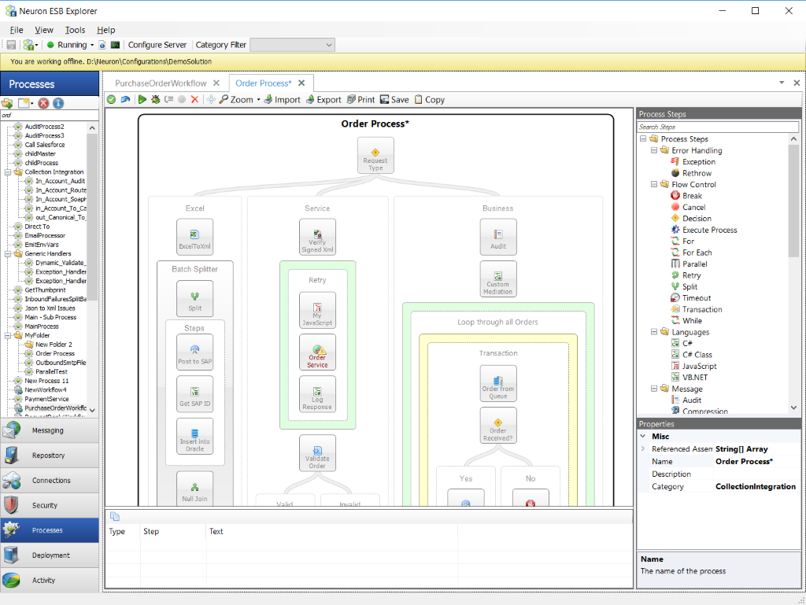
Task: Select the Verify Signed Xml step
Action: tap(317, 237)
